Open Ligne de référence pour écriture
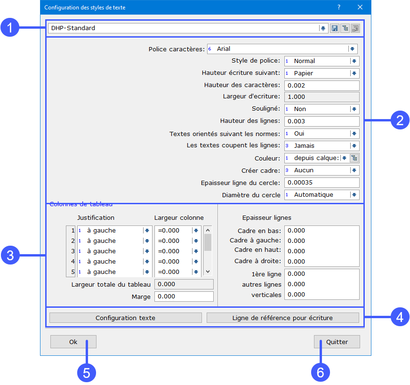The image size is (410, 385). (x=282, y=318)
